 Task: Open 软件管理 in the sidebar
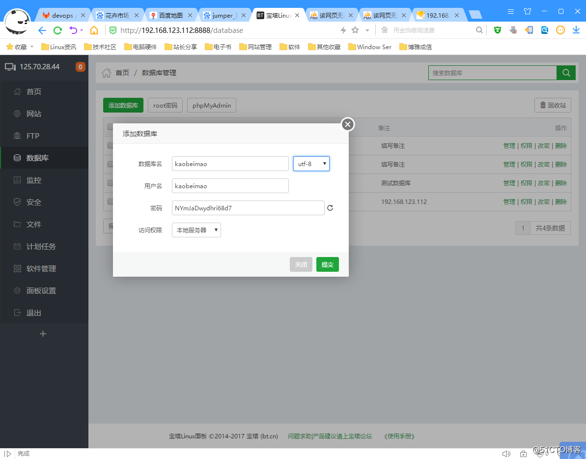coord(44,268)
